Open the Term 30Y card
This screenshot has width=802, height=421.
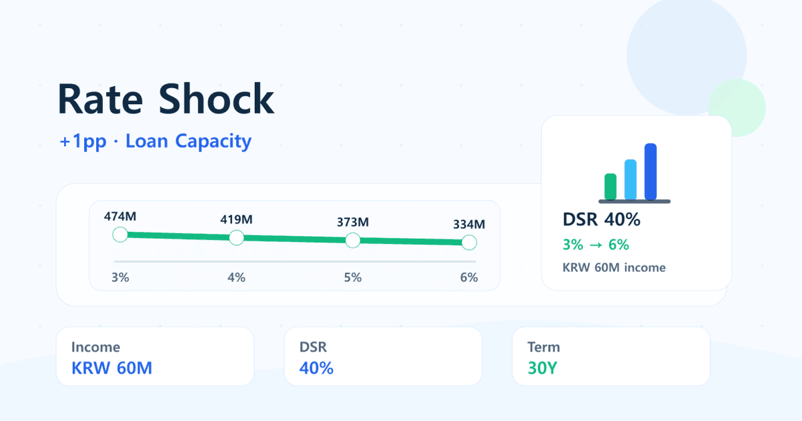[x=611, y=356]
